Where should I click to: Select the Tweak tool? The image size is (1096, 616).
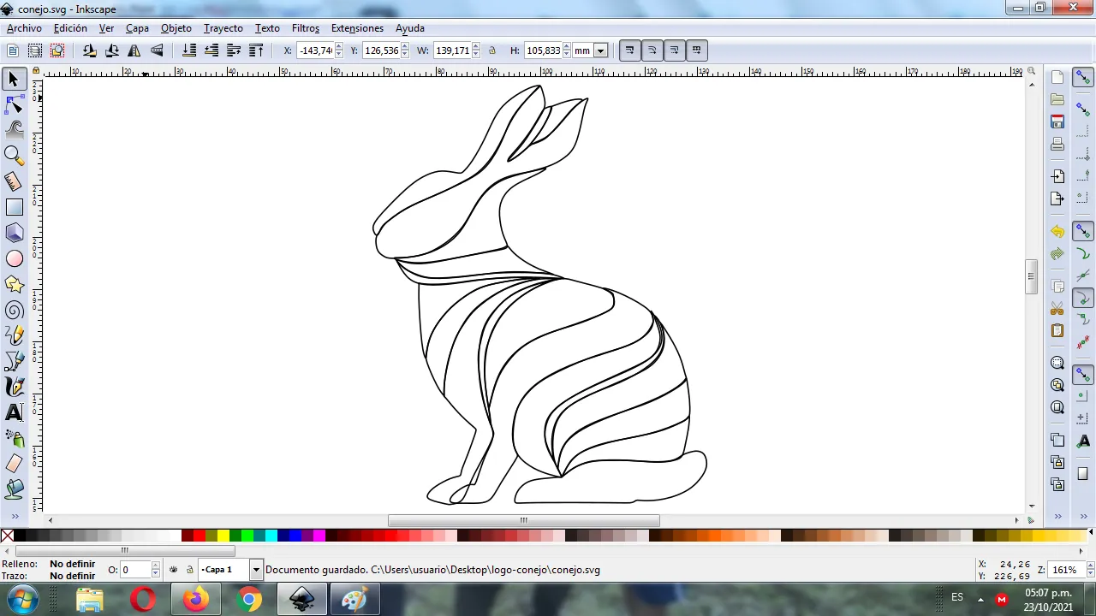[14, 129]
